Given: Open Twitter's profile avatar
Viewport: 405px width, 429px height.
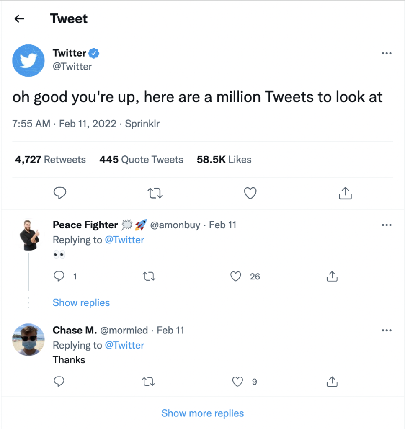Looking at the screenshot, I should pyautogui.click(x=28, y=61).
